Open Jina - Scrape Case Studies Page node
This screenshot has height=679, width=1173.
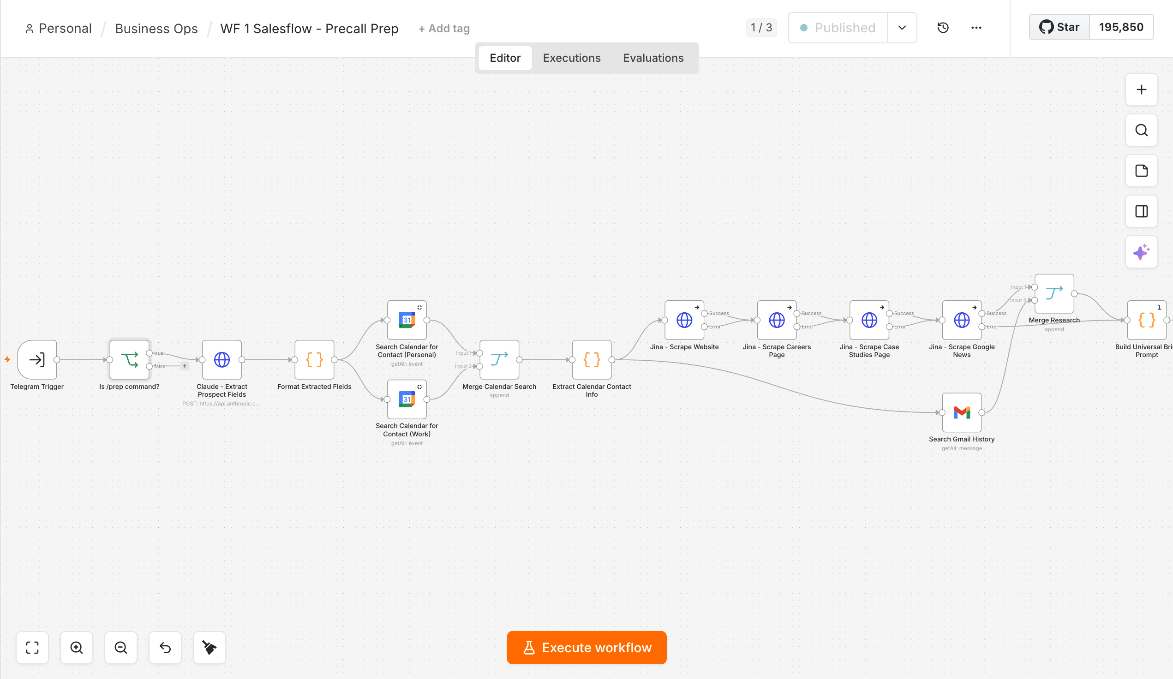point(869,320)
